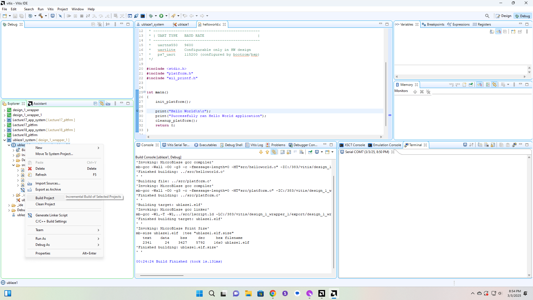The width and height of the screenshot is (533, 300).
Task: Select Build Project from context menu
Action: 45,198
